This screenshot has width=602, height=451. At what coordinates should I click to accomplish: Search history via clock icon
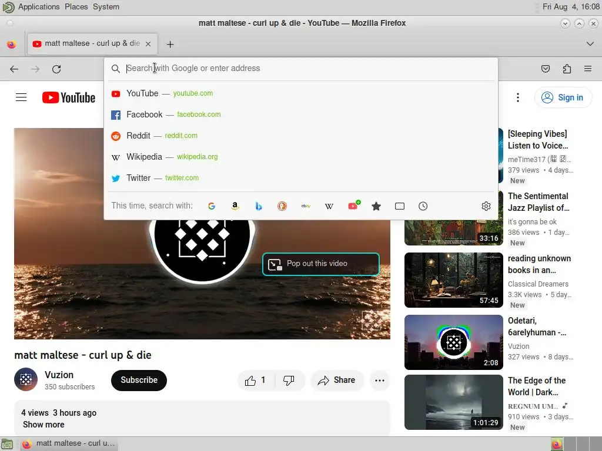tap(423, 206)
